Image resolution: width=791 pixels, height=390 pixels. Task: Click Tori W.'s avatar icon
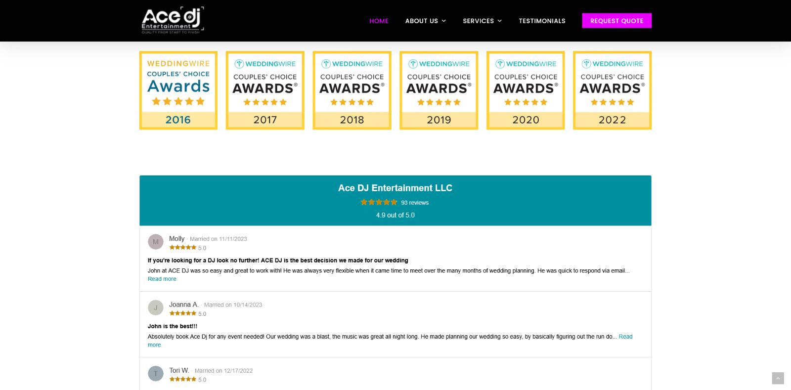pos(156,373)
